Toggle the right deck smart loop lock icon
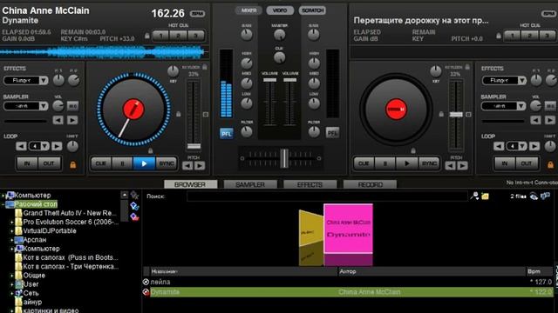The width and height of the screenshot is (558, 313). click(x=550, y=164)
